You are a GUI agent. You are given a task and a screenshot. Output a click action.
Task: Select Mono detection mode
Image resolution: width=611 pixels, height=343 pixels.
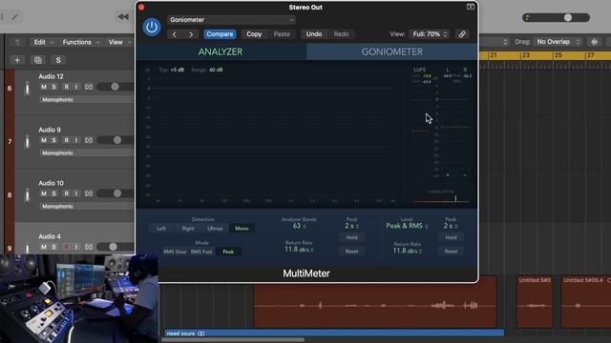pyautogui.click(x=242, y=229)
